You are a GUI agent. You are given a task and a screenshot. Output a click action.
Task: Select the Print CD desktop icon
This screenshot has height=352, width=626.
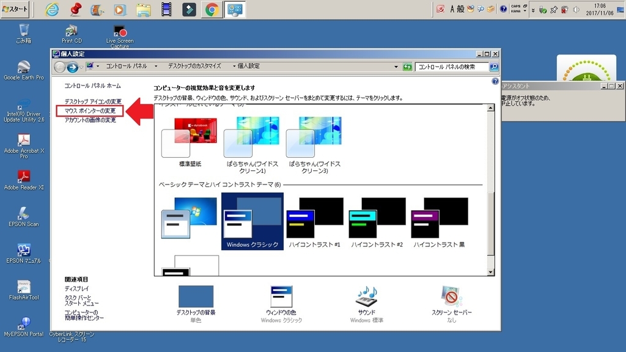point(72,34)
